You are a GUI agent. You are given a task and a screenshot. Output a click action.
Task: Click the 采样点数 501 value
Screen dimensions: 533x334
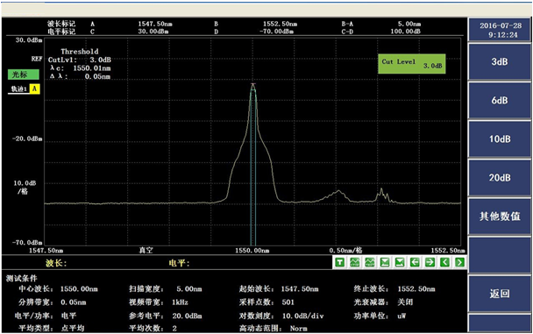point(288,302)
